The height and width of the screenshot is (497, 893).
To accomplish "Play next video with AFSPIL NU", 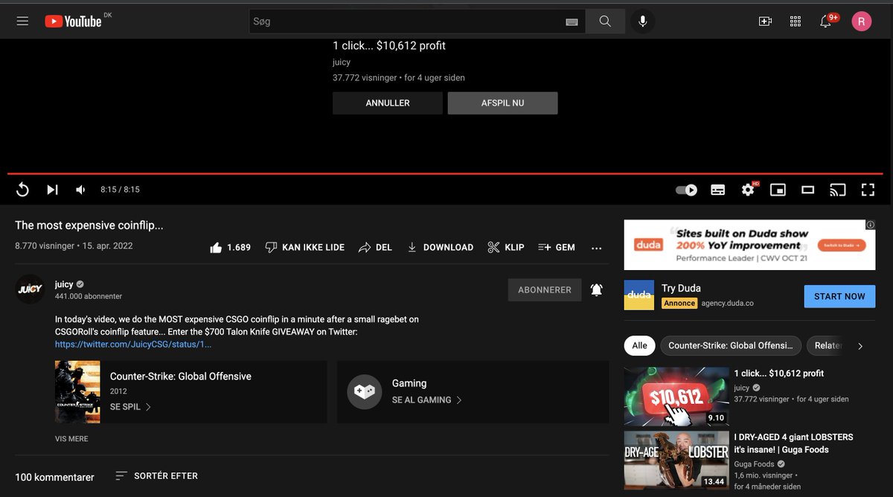I will (x=502, y=103).
